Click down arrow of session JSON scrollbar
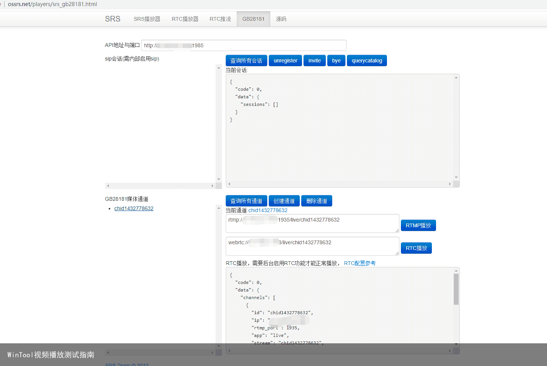This screenshot has width=547, height=366. pyautogui.click(x=456, y=177)
